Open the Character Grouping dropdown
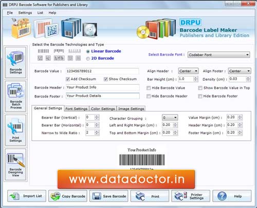 tap(170, 118)
